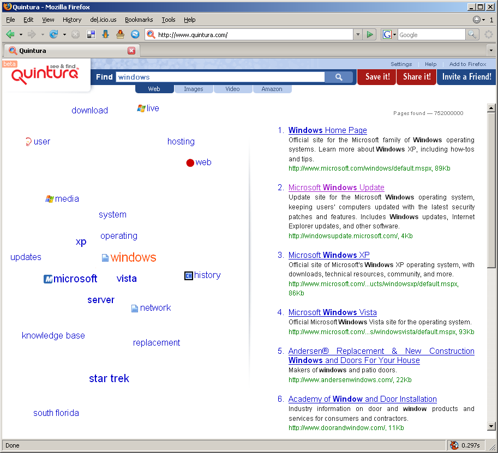Open the Reload button dropdown arrow
Image resolution: width=498 pixels, height=453 pixels.
pos(64,34)
